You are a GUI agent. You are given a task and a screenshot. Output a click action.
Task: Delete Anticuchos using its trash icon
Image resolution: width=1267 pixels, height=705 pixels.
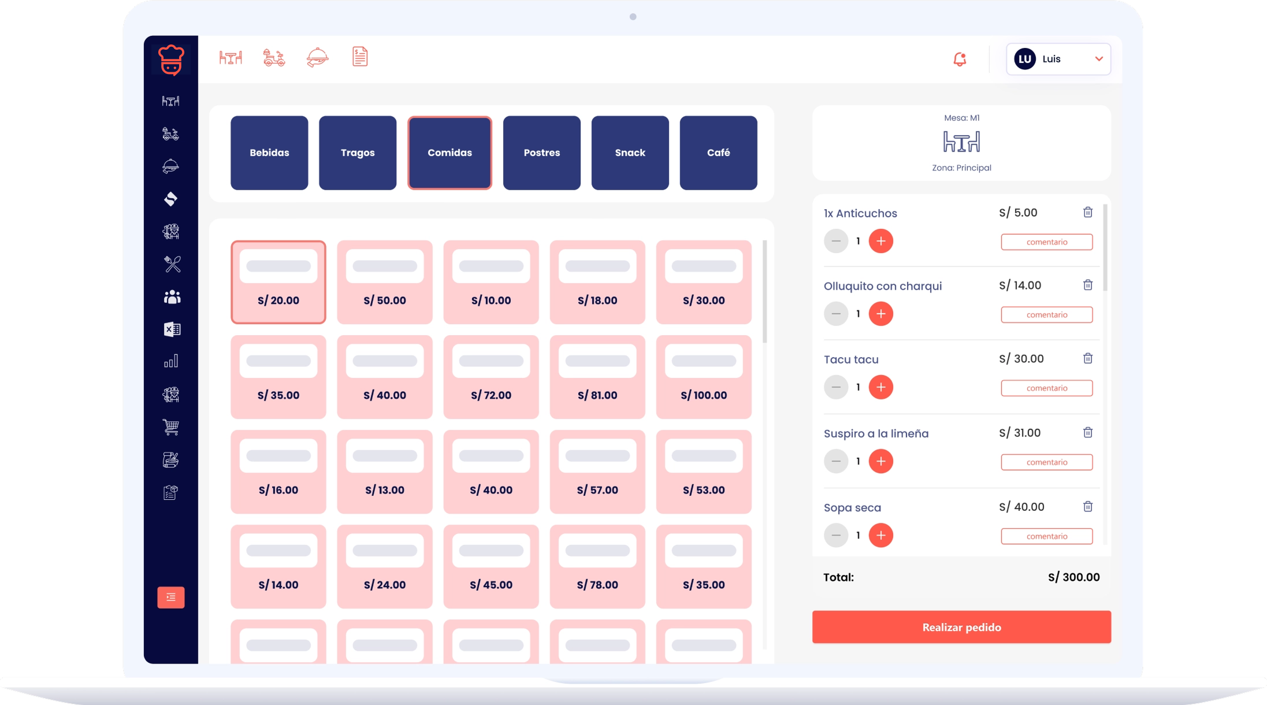coord(1088,213)
